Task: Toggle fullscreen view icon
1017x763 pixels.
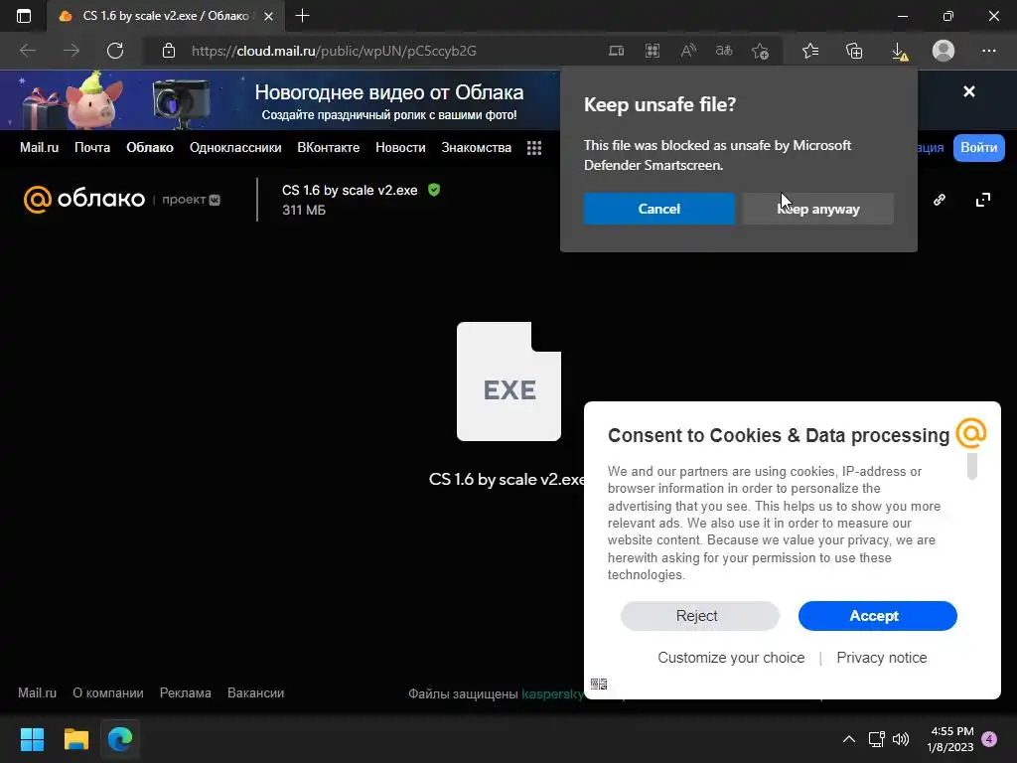Action: [x=983, y=200]
